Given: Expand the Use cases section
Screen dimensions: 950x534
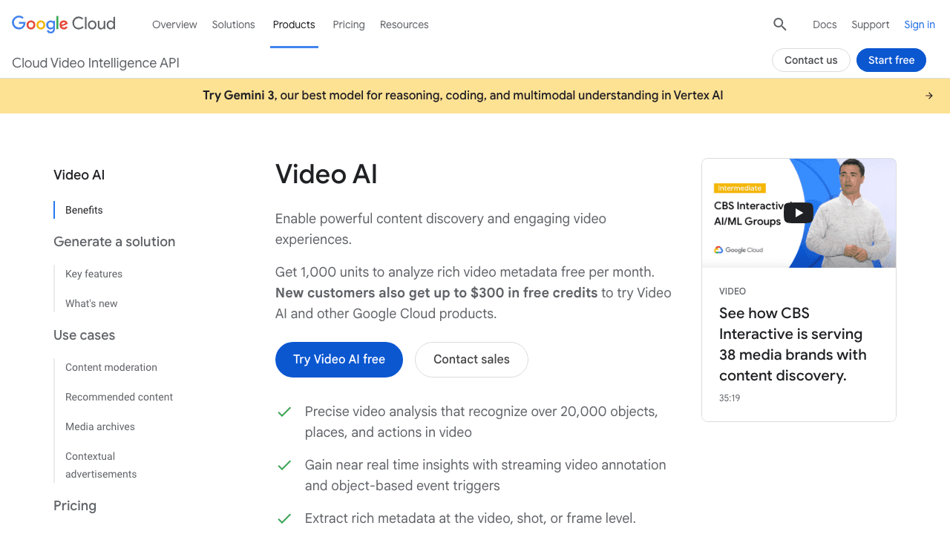Looking at the screenshot, I should point(84,335).
